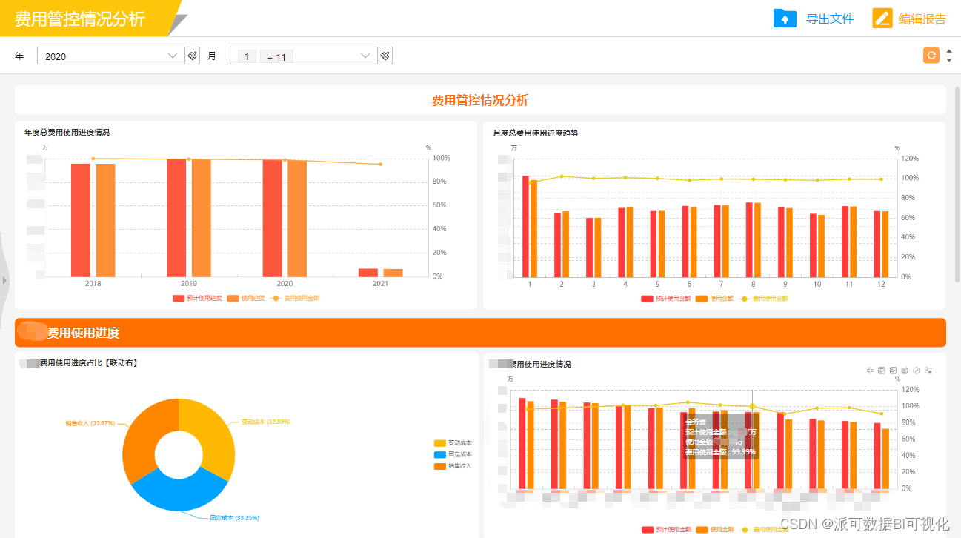Click the 费用使用进度 orange section header
The image size is (961, 538).
(x=480, y=333)
